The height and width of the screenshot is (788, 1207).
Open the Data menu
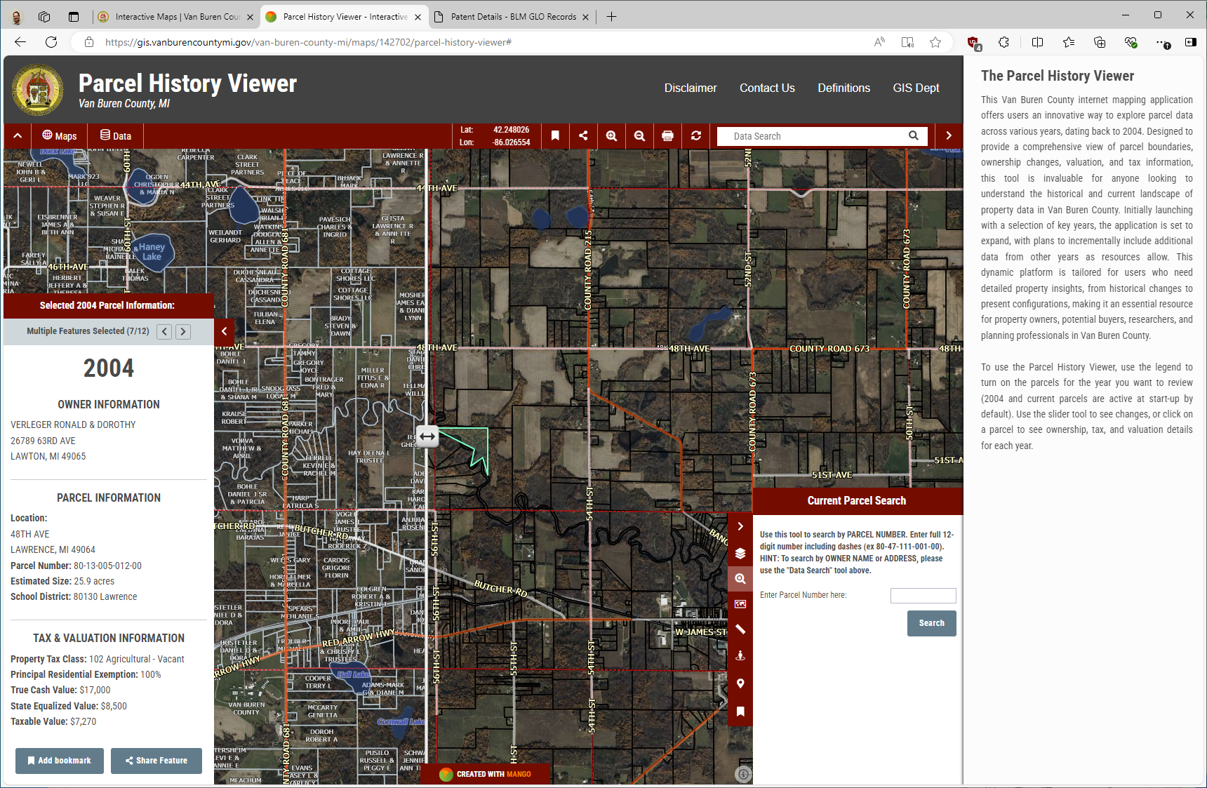pyautogui.click(x=116, y=136)
